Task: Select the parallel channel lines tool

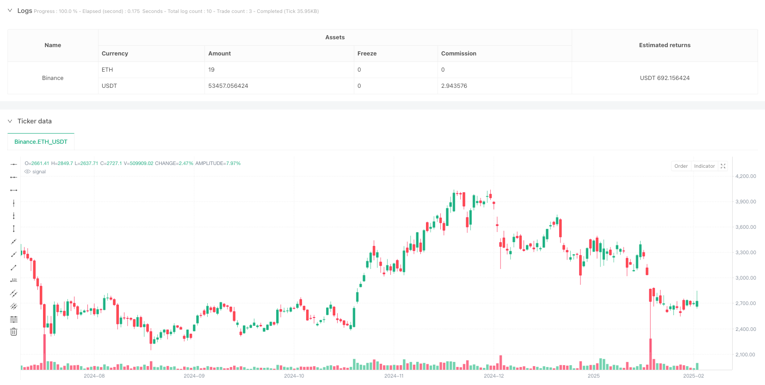Action: click(14, 293)
